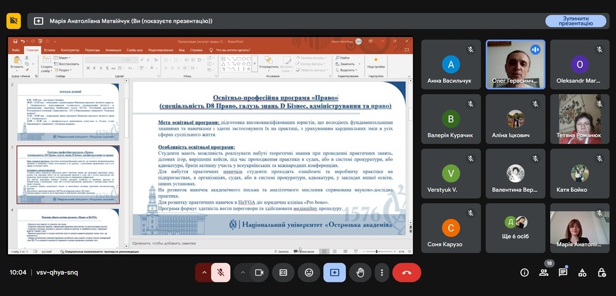The height and width of the screenshot is (296, 616).
Task: Unmute the microphone in the call bar
Action: click(221, 273)
